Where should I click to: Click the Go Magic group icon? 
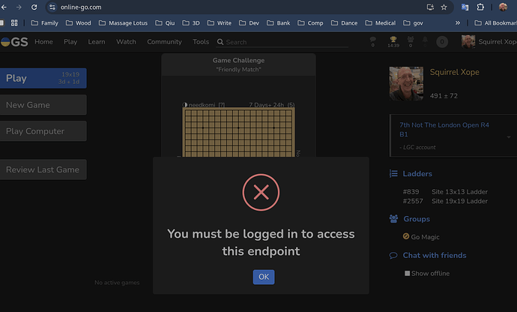[x=406, y=236]
